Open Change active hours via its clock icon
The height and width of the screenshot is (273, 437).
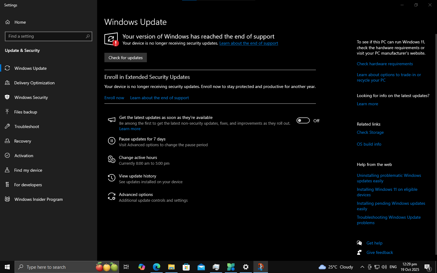111,159
